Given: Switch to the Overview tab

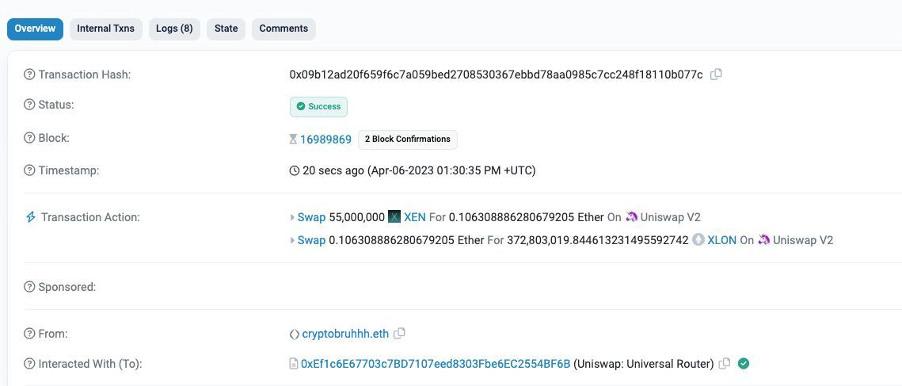Looking at the screenshot, I should [35, 29].
